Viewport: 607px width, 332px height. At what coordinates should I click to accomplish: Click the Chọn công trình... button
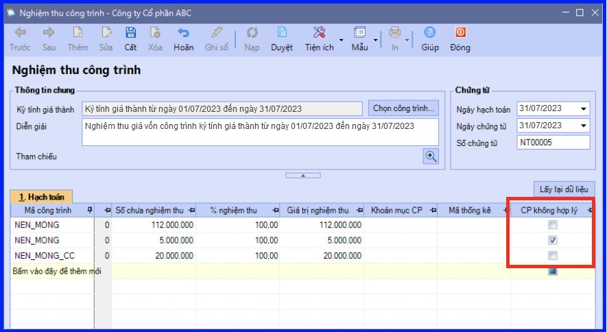click(403, 108)
